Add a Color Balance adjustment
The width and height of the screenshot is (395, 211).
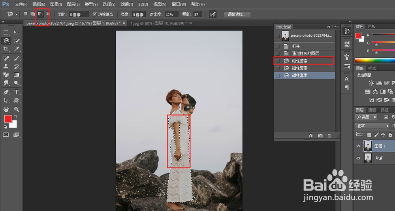[375, 92]
